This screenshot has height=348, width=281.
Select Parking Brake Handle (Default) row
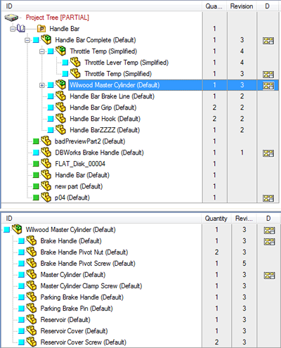81,297
